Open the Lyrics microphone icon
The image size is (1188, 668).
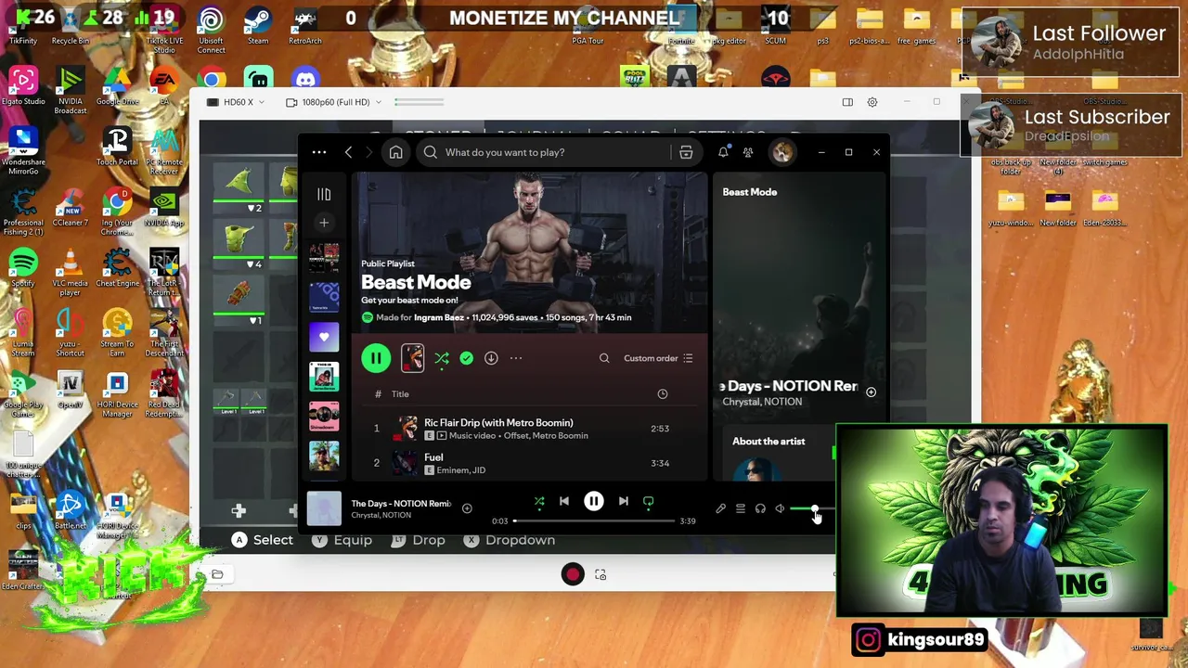pos(720,508)
